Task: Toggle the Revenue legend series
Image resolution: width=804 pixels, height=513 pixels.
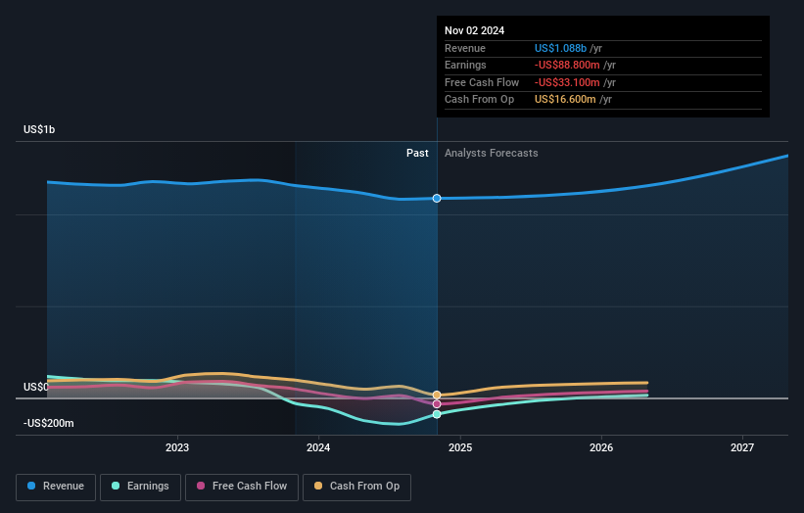Action: (56, 487)
